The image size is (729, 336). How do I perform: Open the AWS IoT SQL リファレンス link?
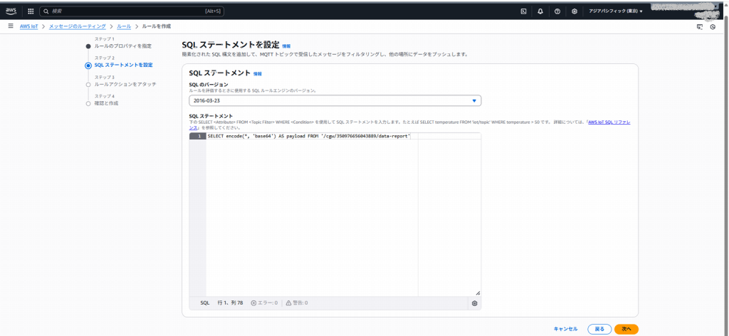(x=607, y=122)
